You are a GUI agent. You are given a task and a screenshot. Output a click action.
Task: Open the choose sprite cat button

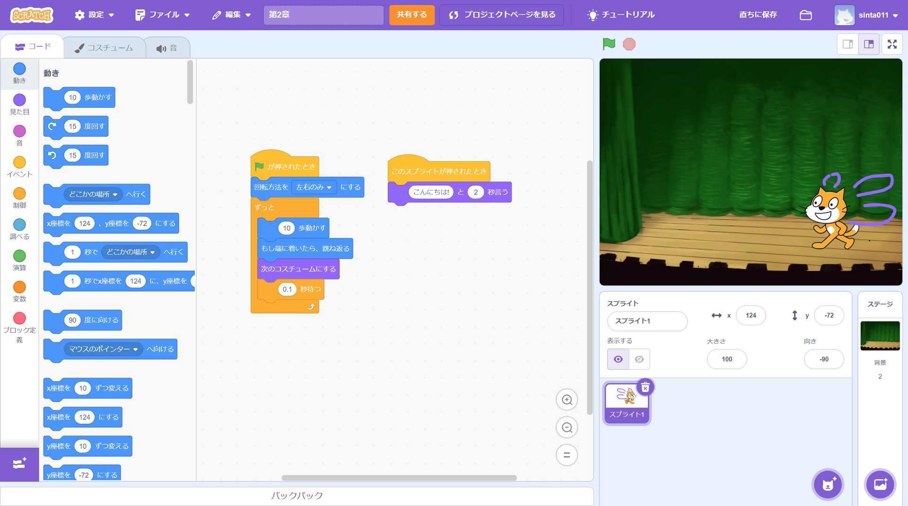(828, 484)
